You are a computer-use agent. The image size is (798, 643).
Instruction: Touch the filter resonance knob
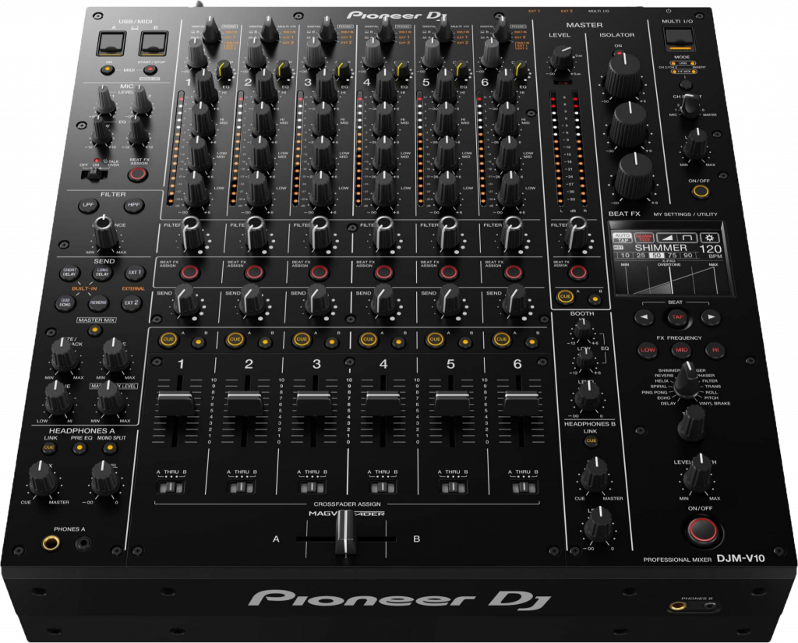coord(105,231)
